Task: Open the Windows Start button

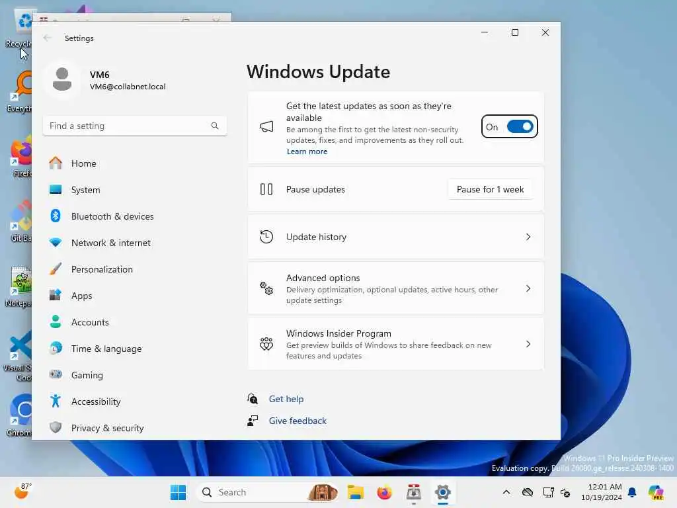Action: (178, 492)
